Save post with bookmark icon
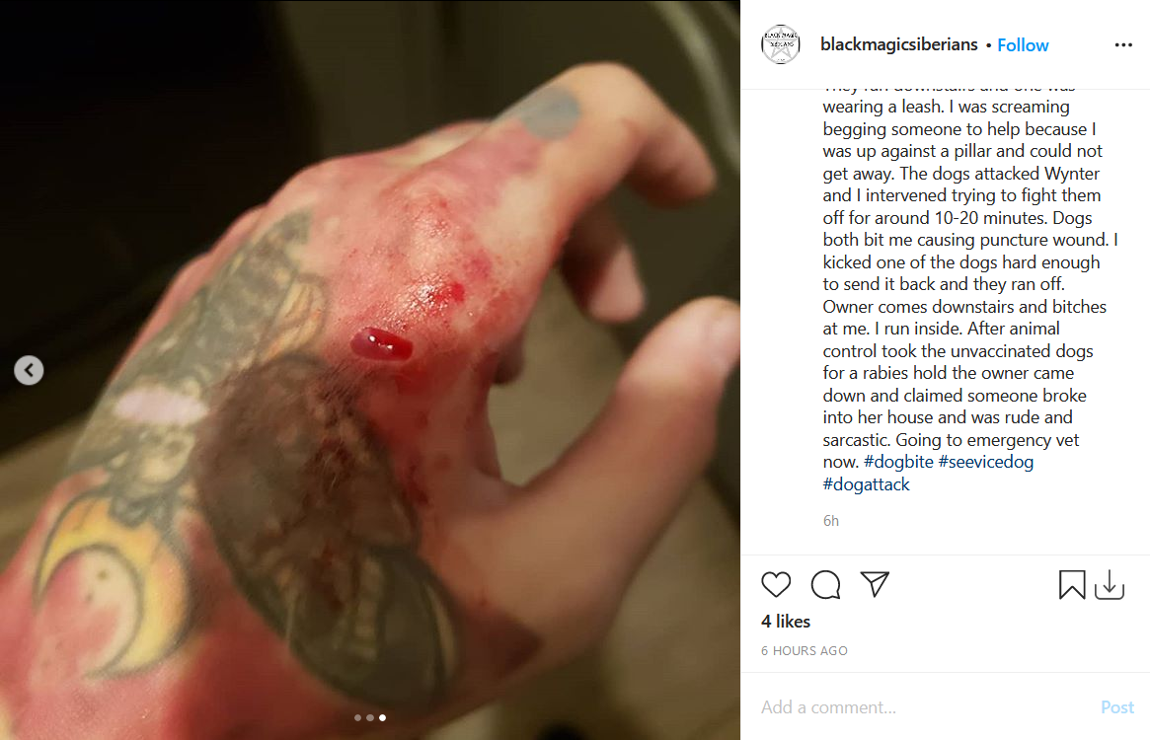 (x=1072, y=584)
